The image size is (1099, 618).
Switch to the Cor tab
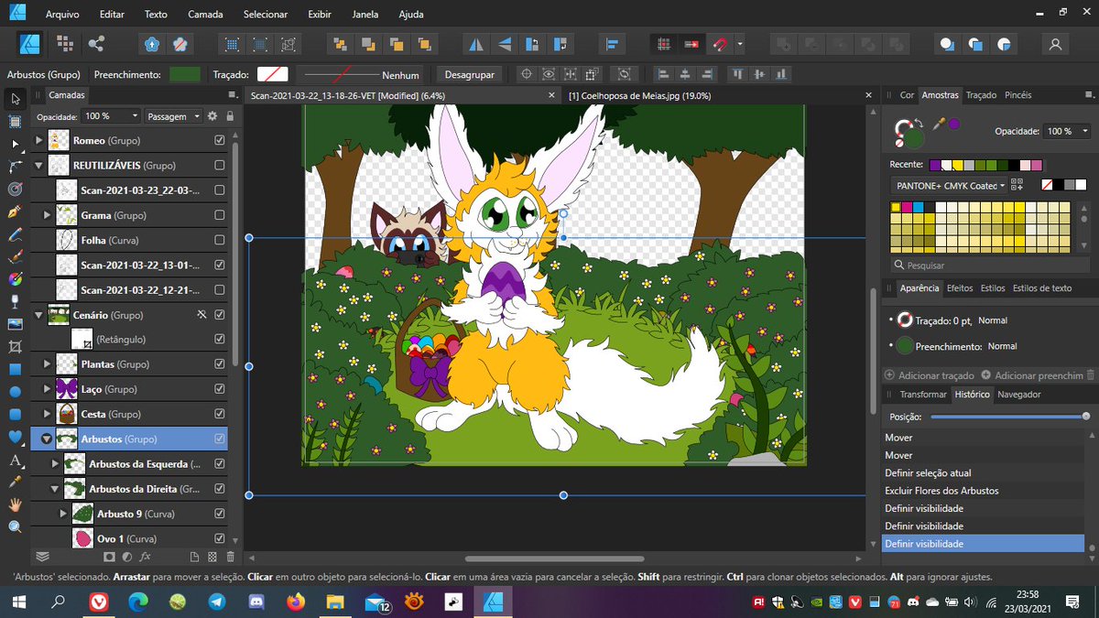907,94
